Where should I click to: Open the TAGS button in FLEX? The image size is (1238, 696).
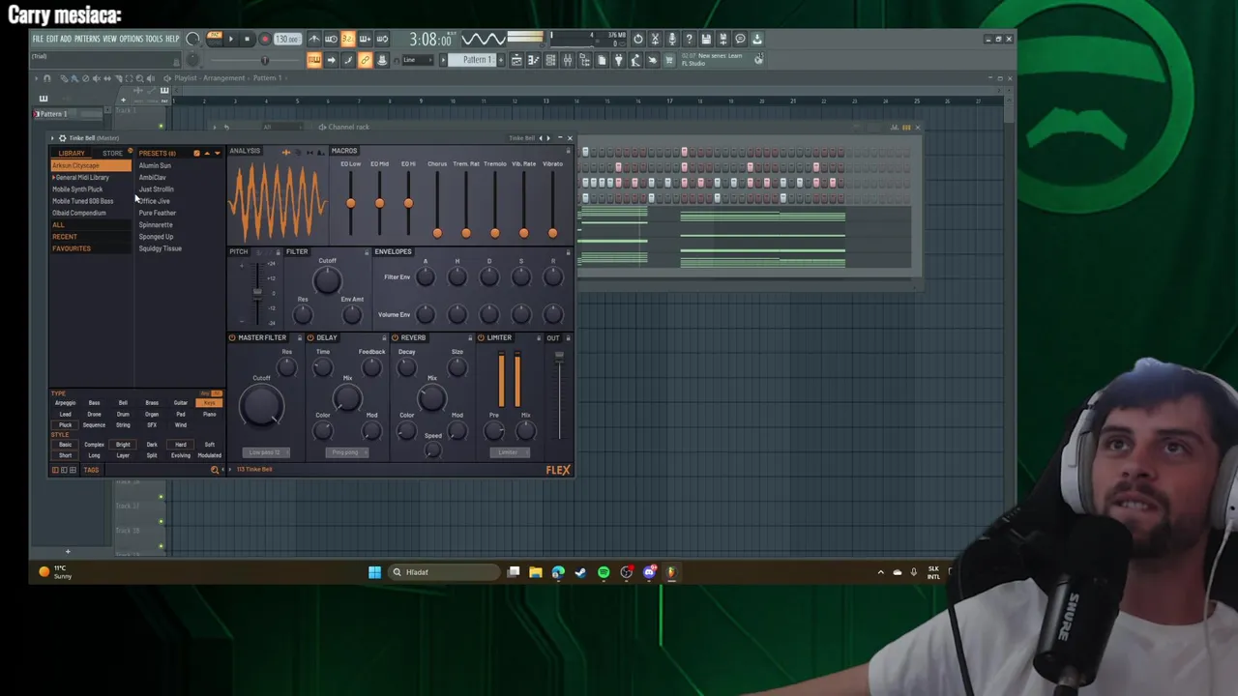pyautogui.click(x=91, y=470)
